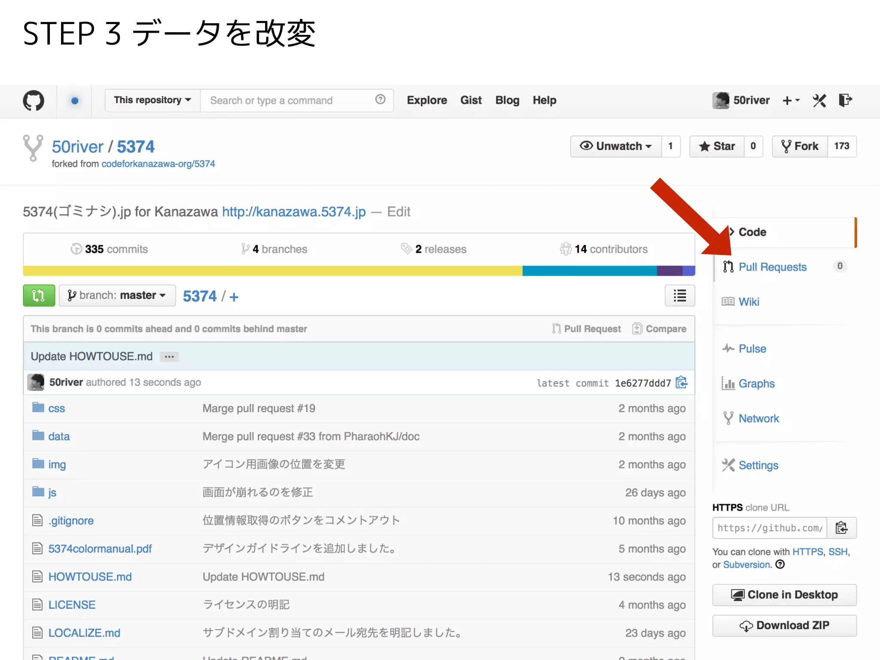Open the .gitignore file
The image size is (880, 660).
tap(71, 520)
